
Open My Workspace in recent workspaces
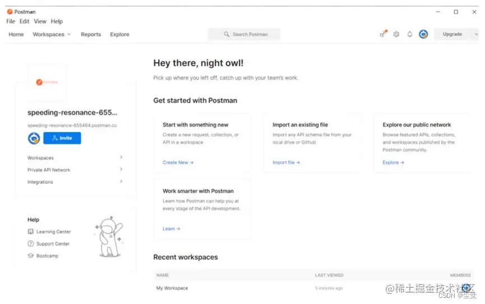click(172, 288)
